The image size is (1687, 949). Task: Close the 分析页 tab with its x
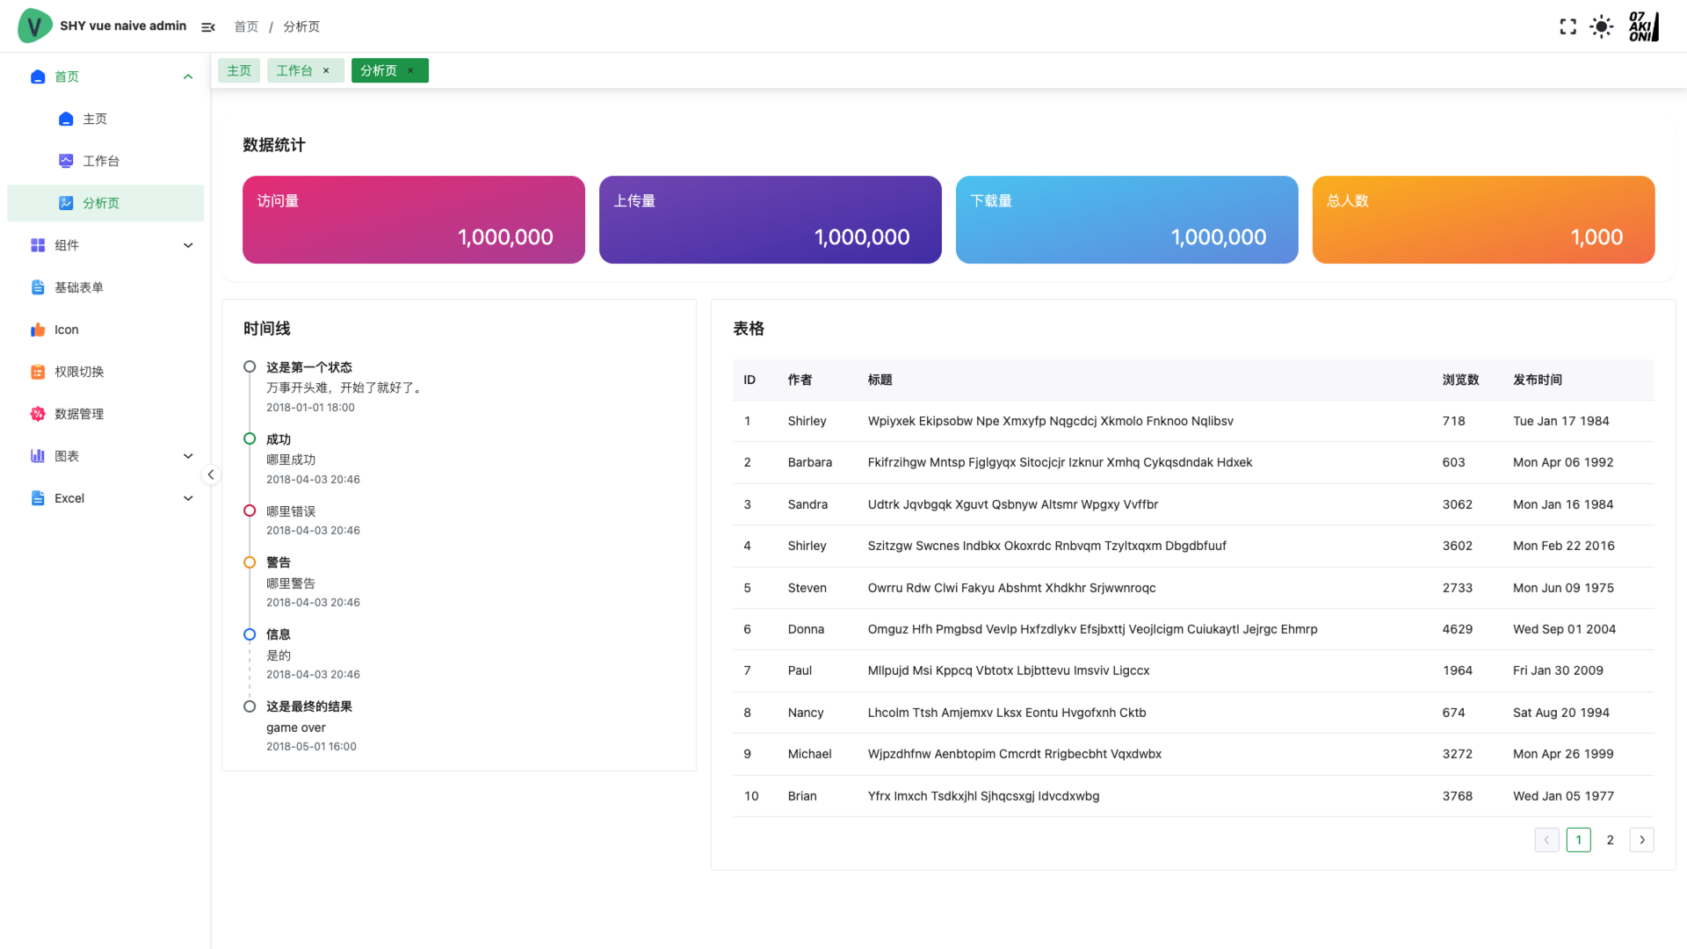(410, 70)
